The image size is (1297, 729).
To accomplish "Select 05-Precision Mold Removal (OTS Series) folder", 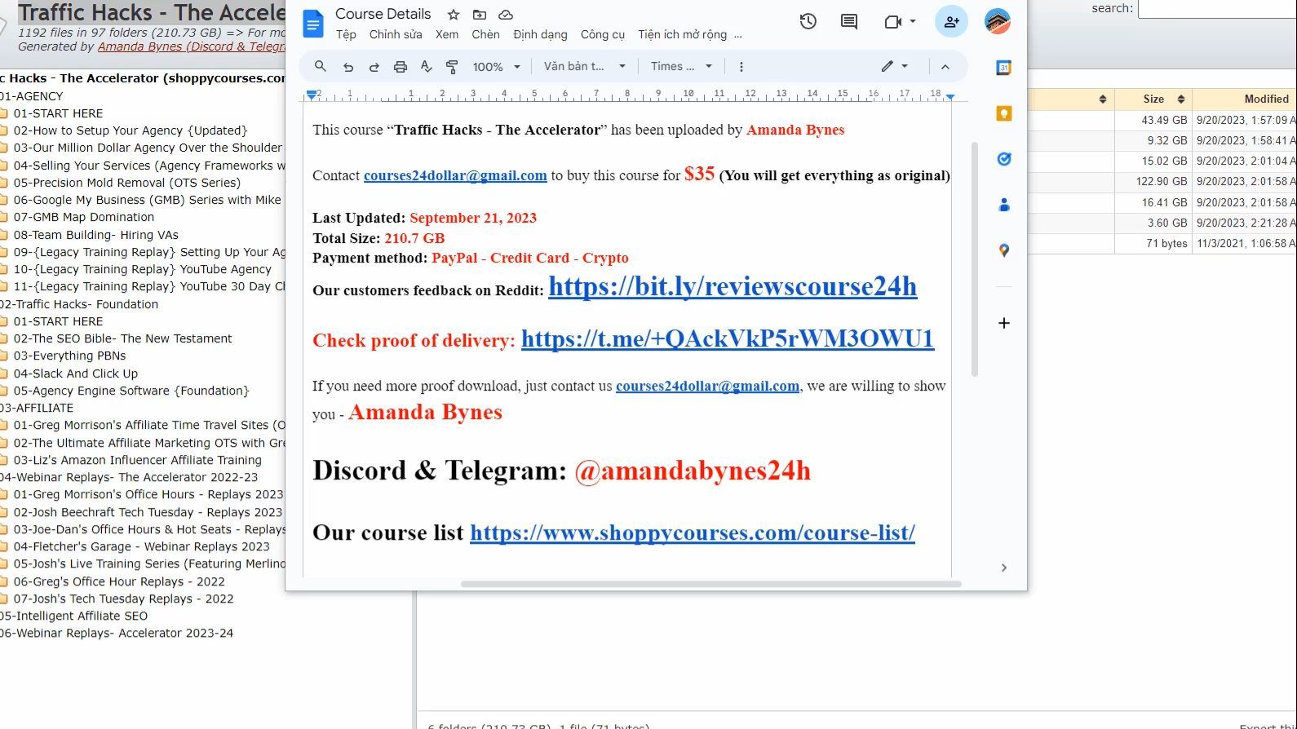I will pyautogui.click(x=126, y=183).
